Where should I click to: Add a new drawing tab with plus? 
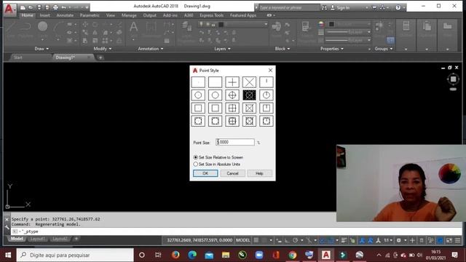click(x=100, y=57)
